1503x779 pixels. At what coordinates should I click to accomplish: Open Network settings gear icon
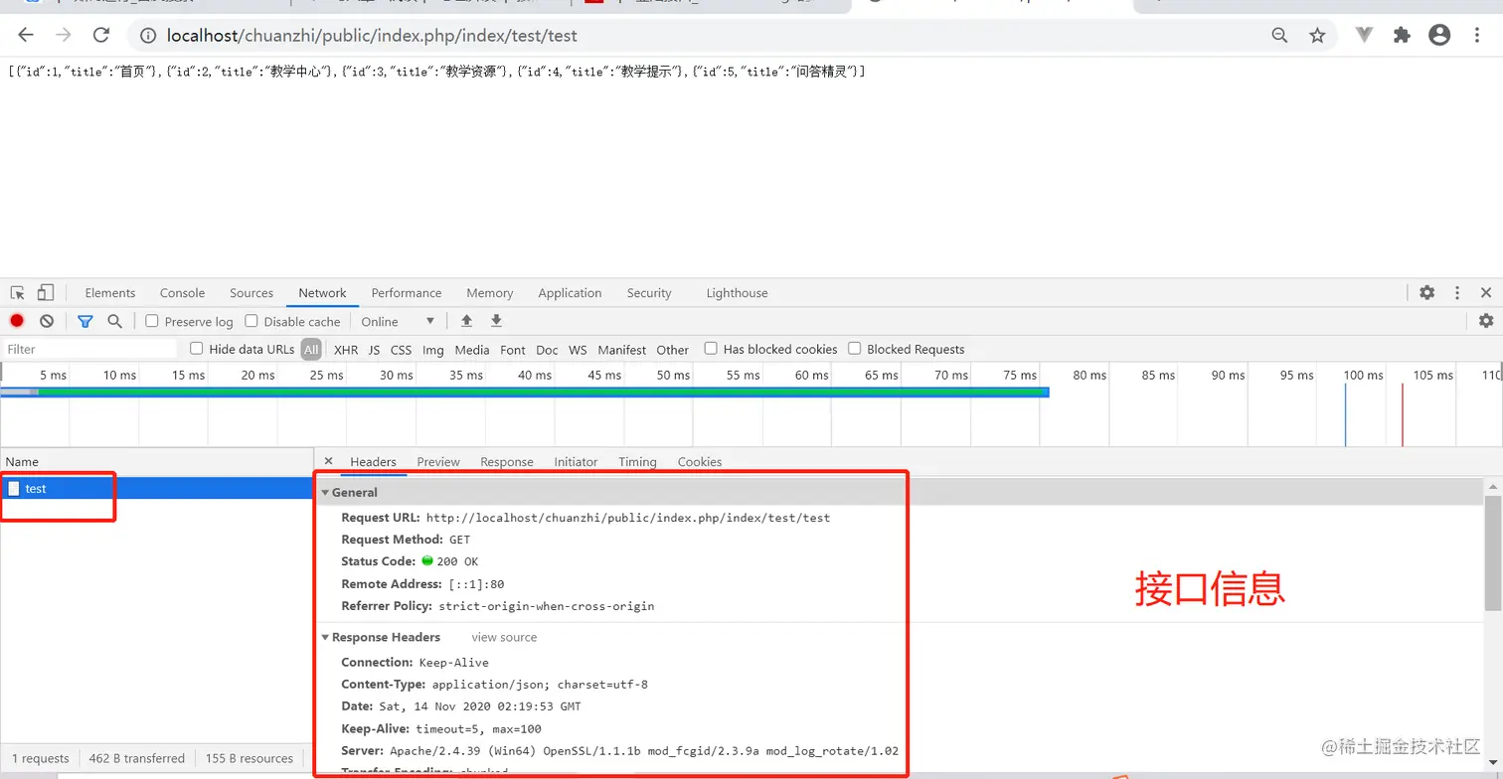click(1486, 321)
